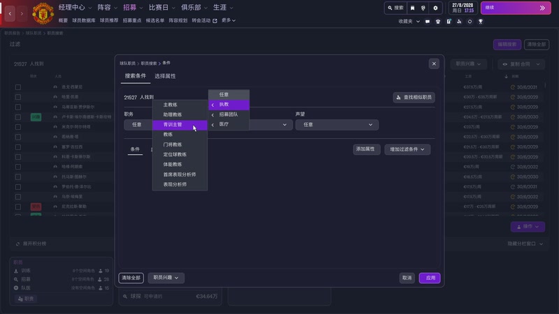Open the 经理中心 dropdown

point(75,8)
